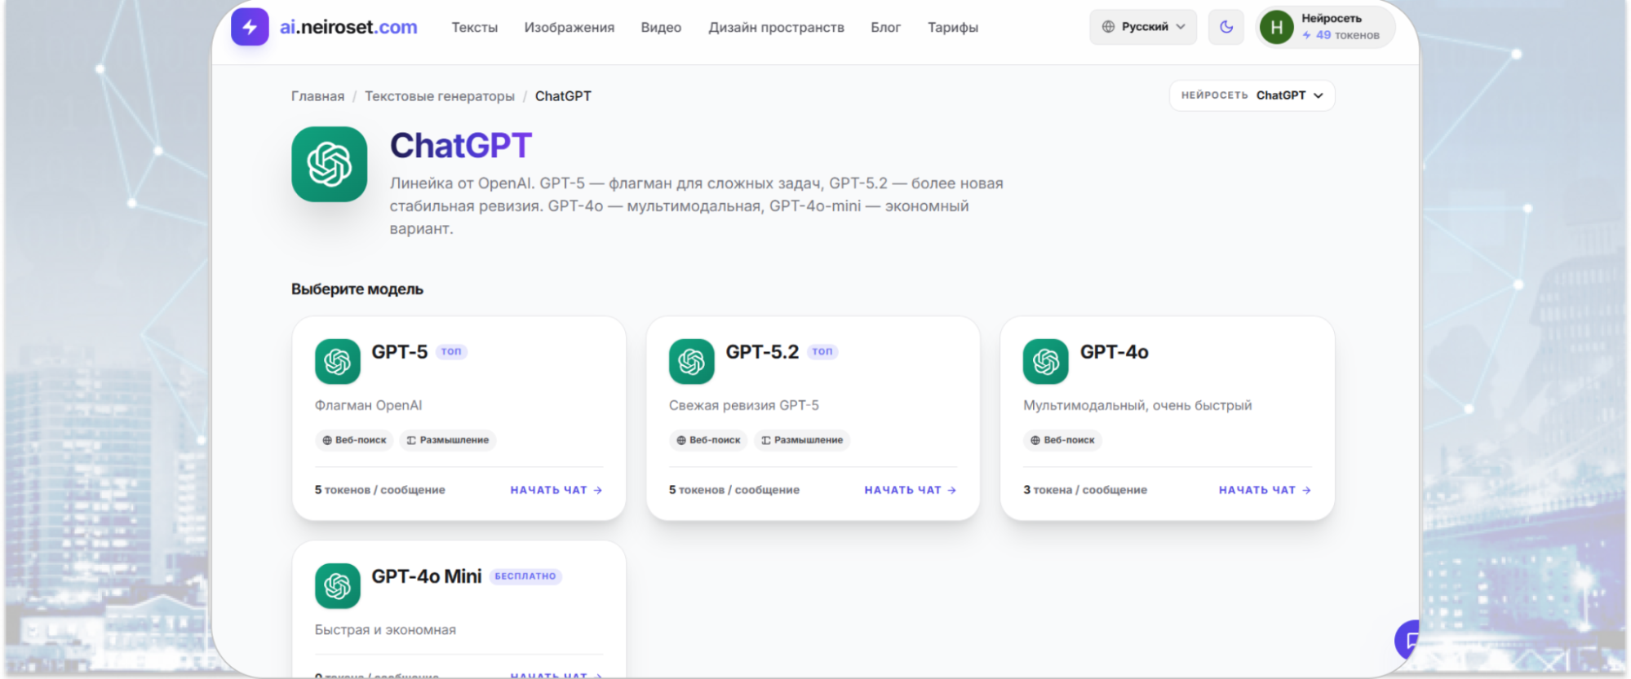Start chat with GPT-4o via НАЧАТЬ ЧАТ

[1265, 490]
